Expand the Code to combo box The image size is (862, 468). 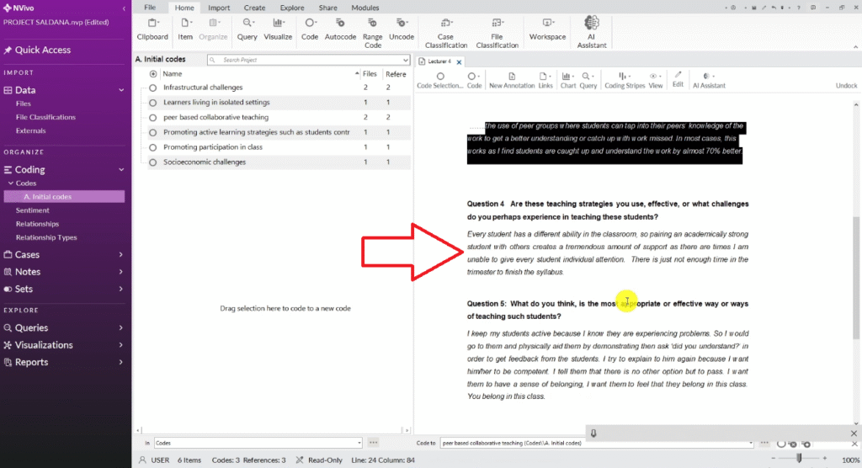click(x=753, y=442)
